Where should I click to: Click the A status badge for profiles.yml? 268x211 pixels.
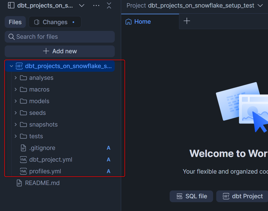click(x=109, y=171)
